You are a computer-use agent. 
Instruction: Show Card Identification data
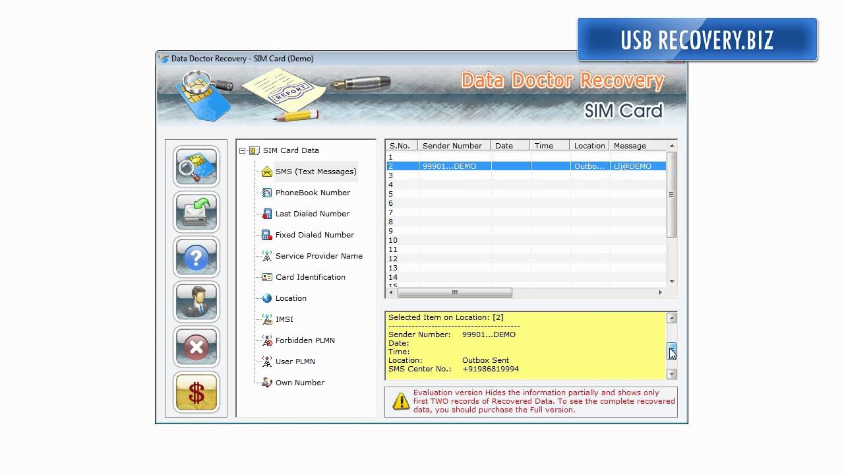(311, 277)
